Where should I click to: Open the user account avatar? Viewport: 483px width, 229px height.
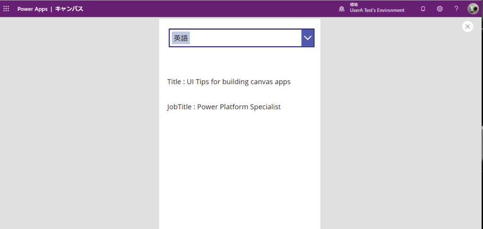tap(473, 9)
